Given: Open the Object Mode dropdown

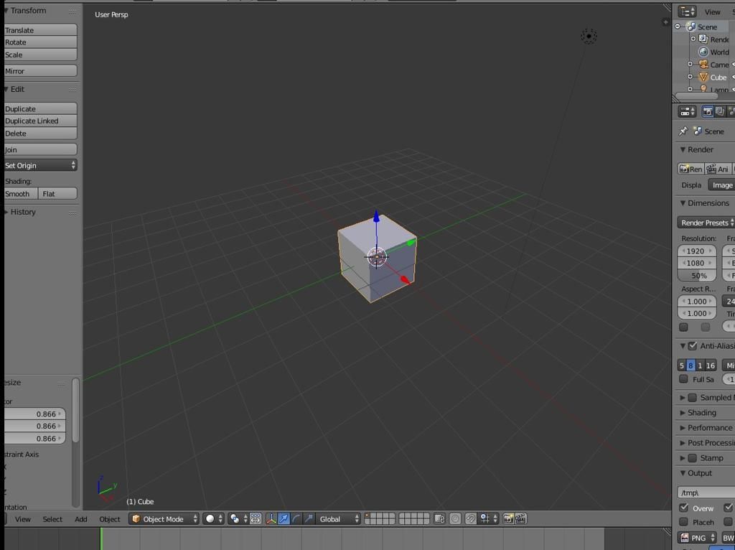Looking at the screenshot, I should pyautogui.click(x=164, y=518).
